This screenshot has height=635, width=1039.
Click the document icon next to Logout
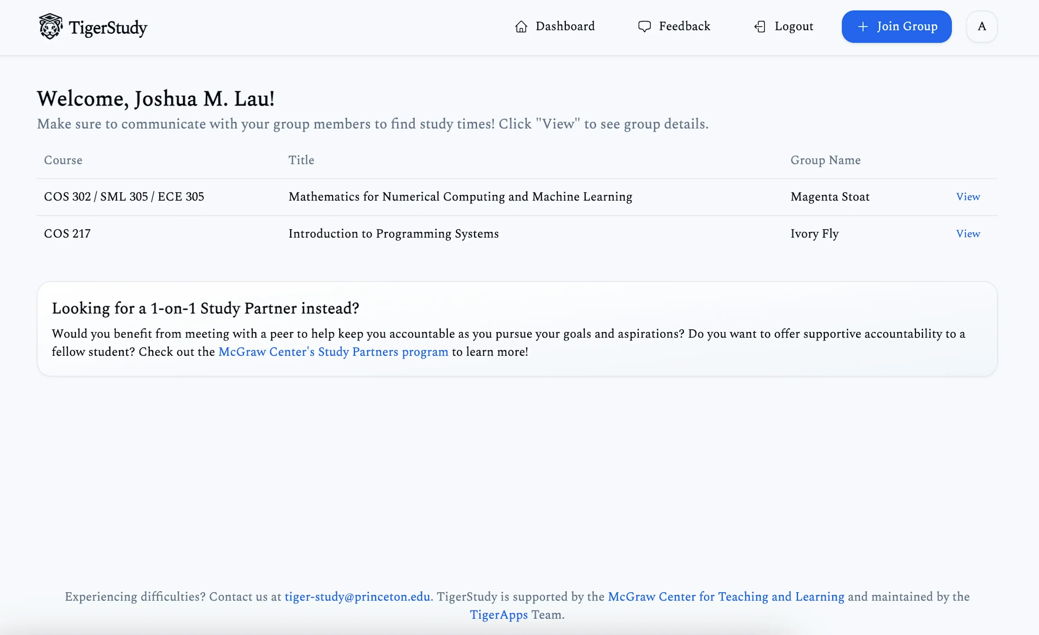tap(760, 26)
